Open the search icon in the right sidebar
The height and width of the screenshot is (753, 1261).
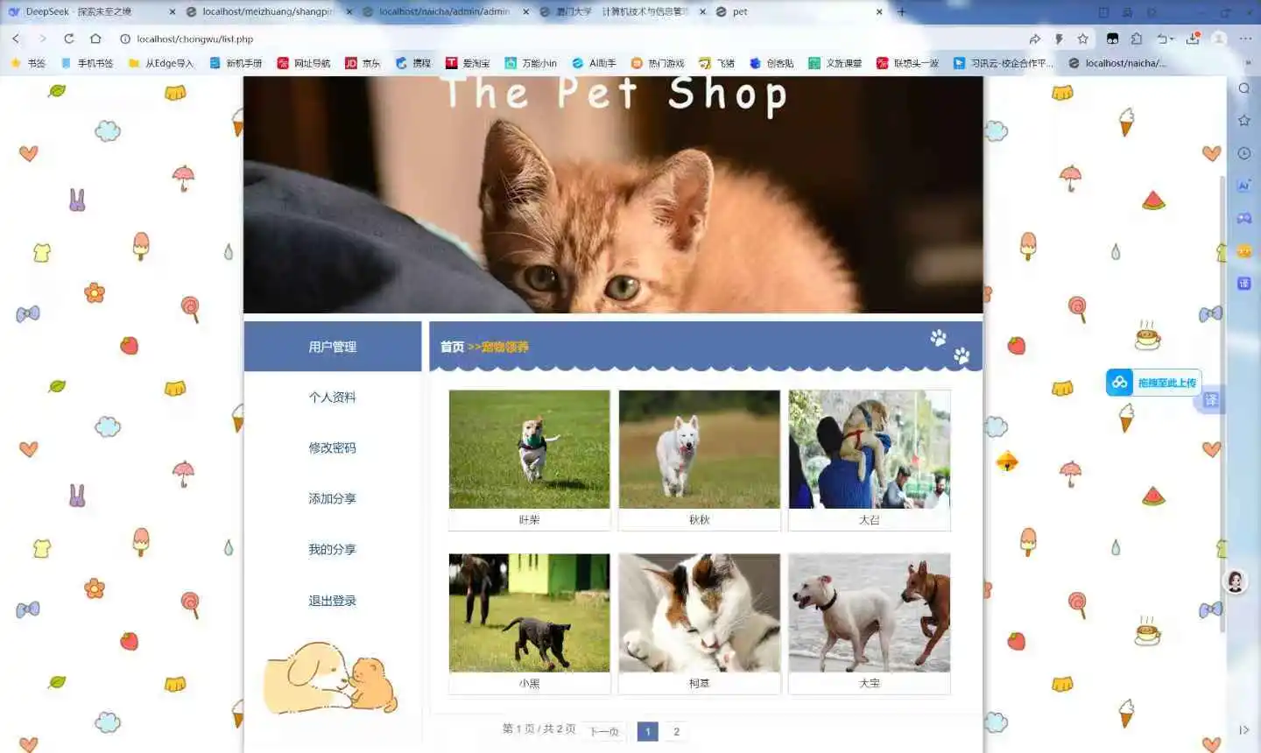point(1244,88)
